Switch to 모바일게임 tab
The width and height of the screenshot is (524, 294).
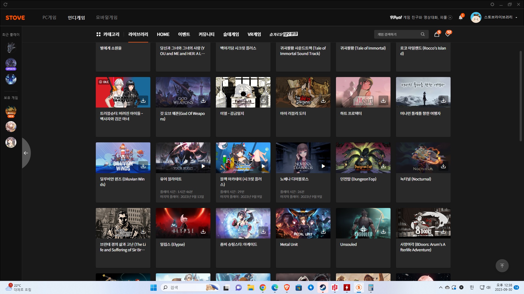[107, 17]
